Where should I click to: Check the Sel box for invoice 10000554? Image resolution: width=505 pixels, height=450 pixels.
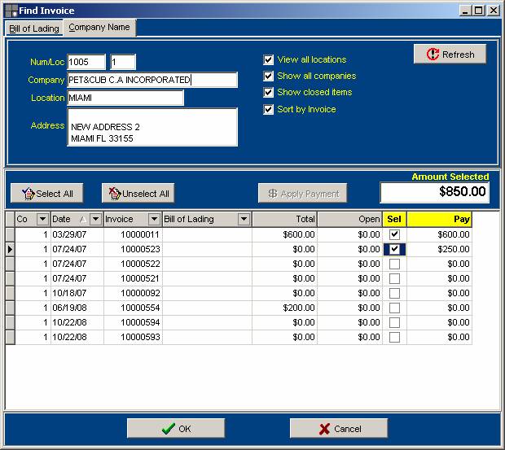coord(394,308)
